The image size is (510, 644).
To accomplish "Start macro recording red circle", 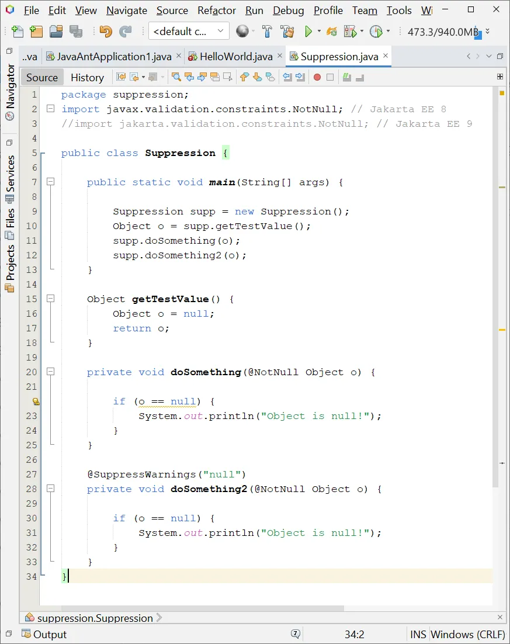I will pos(317,77).
